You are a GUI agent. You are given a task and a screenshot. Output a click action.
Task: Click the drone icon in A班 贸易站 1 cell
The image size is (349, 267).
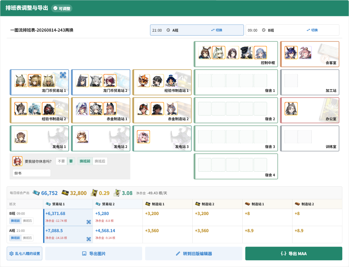[x=89, y=239]
